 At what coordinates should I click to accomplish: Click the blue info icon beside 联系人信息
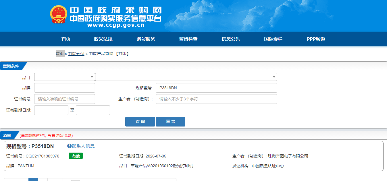69,146
